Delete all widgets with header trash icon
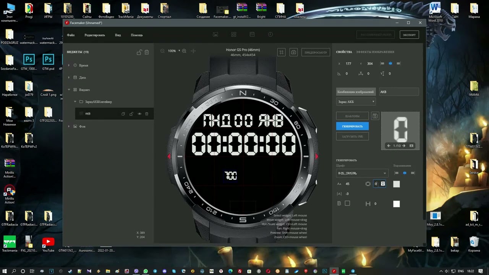Screen dimensions: 489x275 pyautogui.click(x=147, y=52)
